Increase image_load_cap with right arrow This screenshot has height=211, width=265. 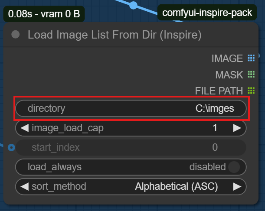[237, 128]
